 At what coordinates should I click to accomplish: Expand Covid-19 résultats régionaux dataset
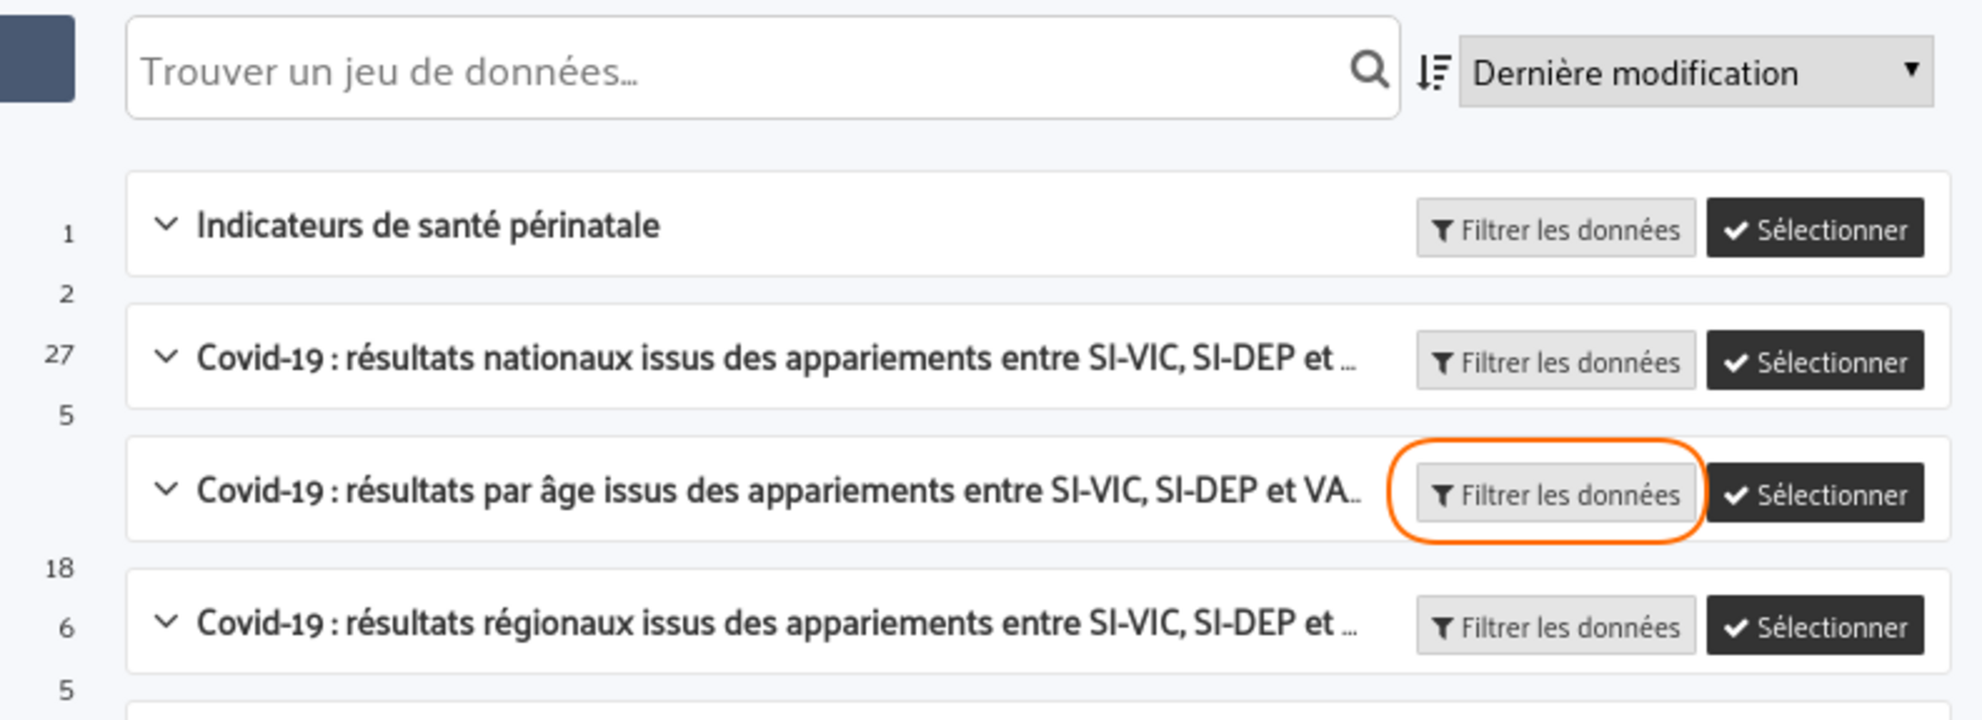pos(166,623)
